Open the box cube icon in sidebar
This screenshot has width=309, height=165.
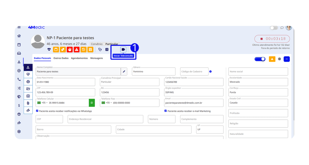coord(19,114)
